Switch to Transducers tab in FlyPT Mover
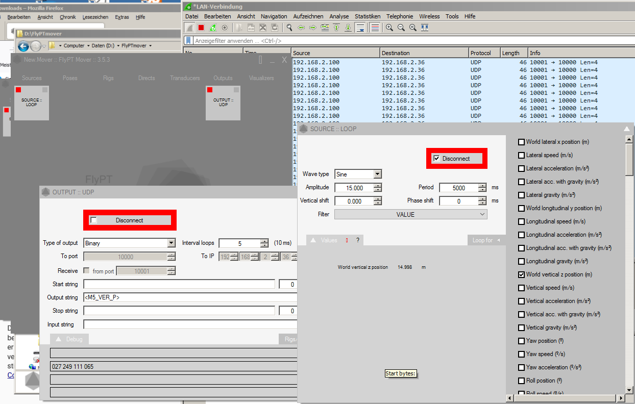Viewport: 635px width, 404px height. [x=185, y=78]
